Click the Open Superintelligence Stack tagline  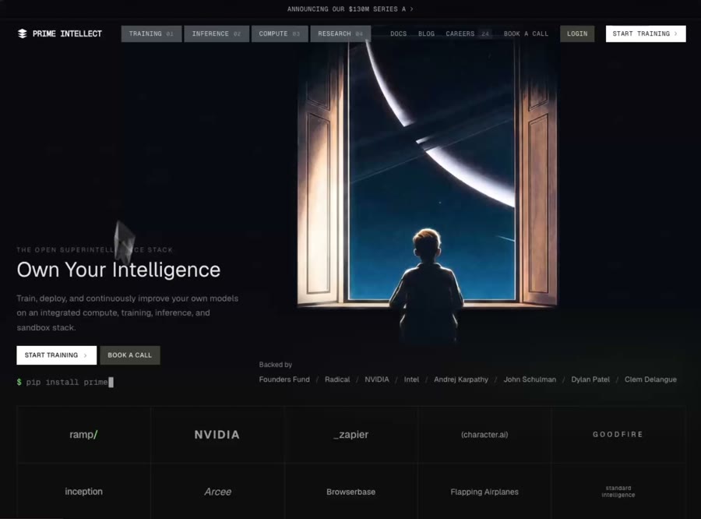point(94,249)
